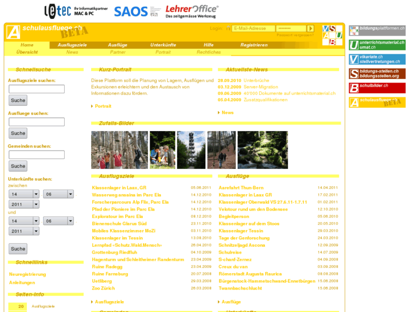Open the News link under Aktuellste-News
This screenshot has height=312, width=417.
click(x=227, y=113)
